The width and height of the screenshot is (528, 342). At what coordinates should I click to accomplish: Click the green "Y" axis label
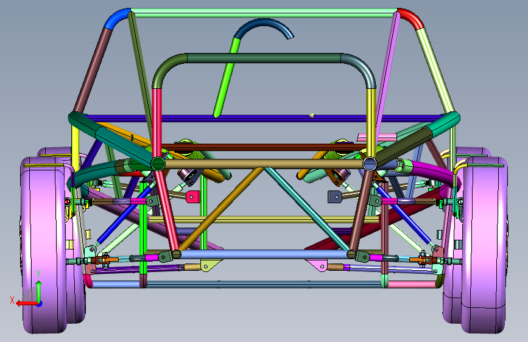point(38,274)
